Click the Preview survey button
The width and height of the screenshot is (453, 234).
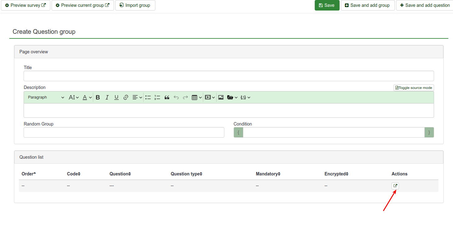[x=25, y=5]
